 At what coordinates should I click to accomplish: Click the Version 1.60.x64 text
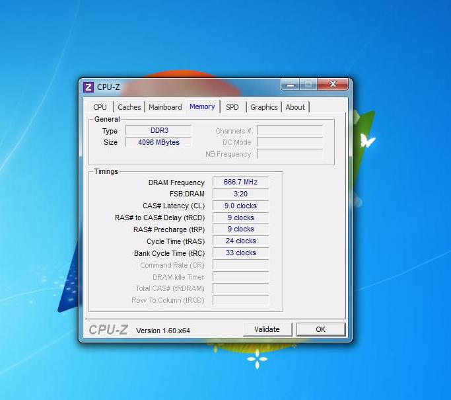point(163,331)
